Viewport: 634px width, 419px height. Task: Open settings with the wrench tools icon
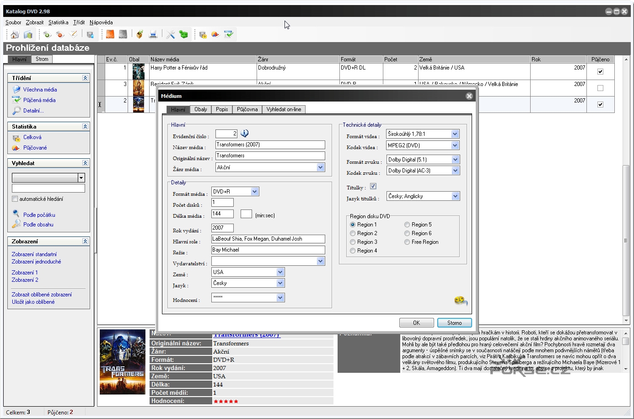coord(171,34)
